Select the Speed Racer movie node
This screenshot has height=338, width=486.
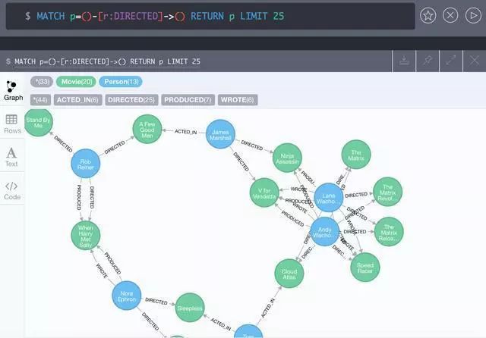pyautogui.click(x=364, y=268)
